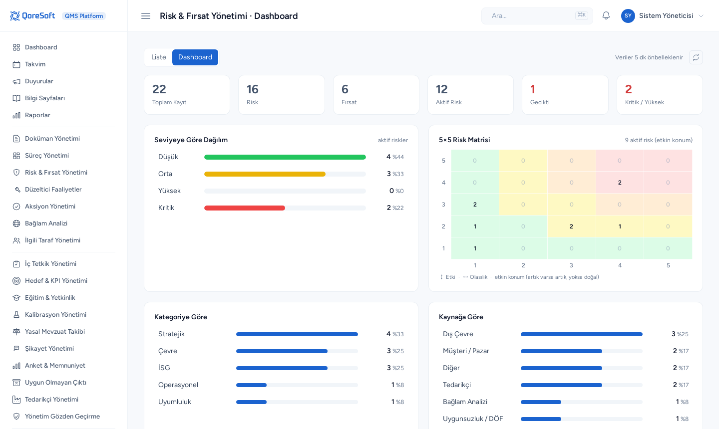Screen dimensions: 719x429
Task: Click the Kritik red level bar
Action: point(245,208)
